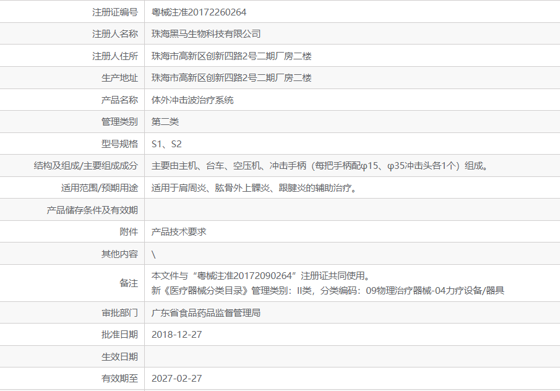Viewport: 560px width, 391px height.
Task: Click the 审批部门 label
Action: pos(119,313)
